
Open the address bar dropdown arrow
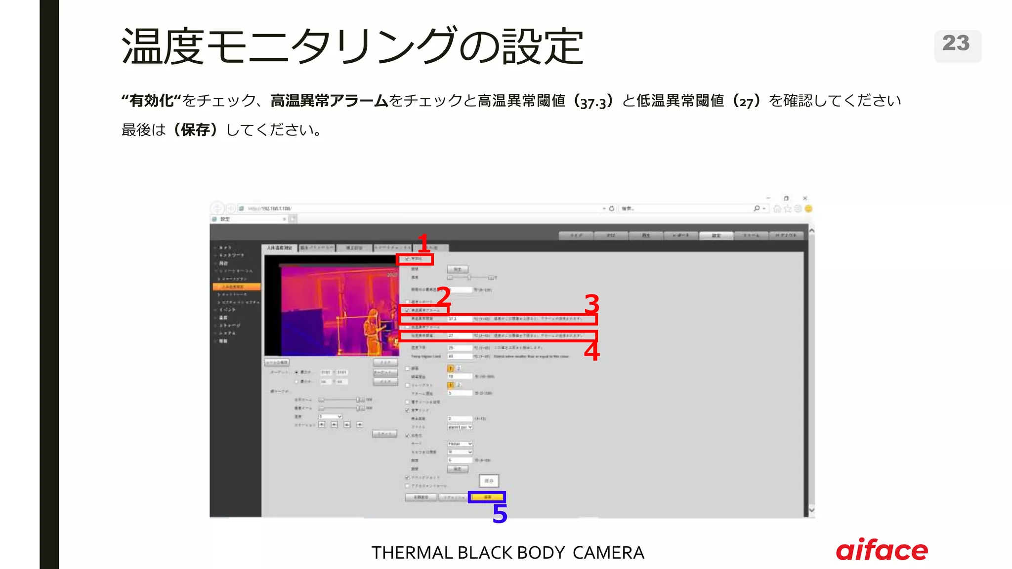(x=604, y=208)
